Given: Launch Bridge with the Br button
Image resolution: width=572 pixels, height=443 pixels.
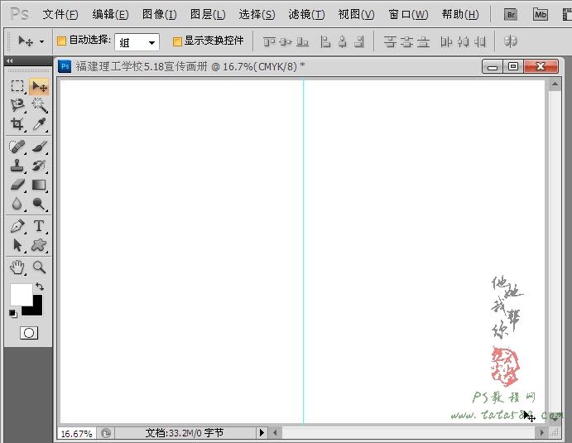Looking at the screenshot, I should (511, 15).
